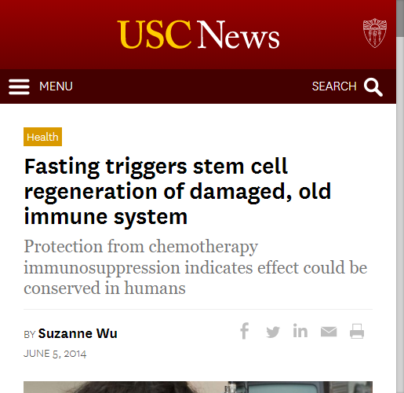
Task: Share article on Facebook
Action: (x=245, y=331)
